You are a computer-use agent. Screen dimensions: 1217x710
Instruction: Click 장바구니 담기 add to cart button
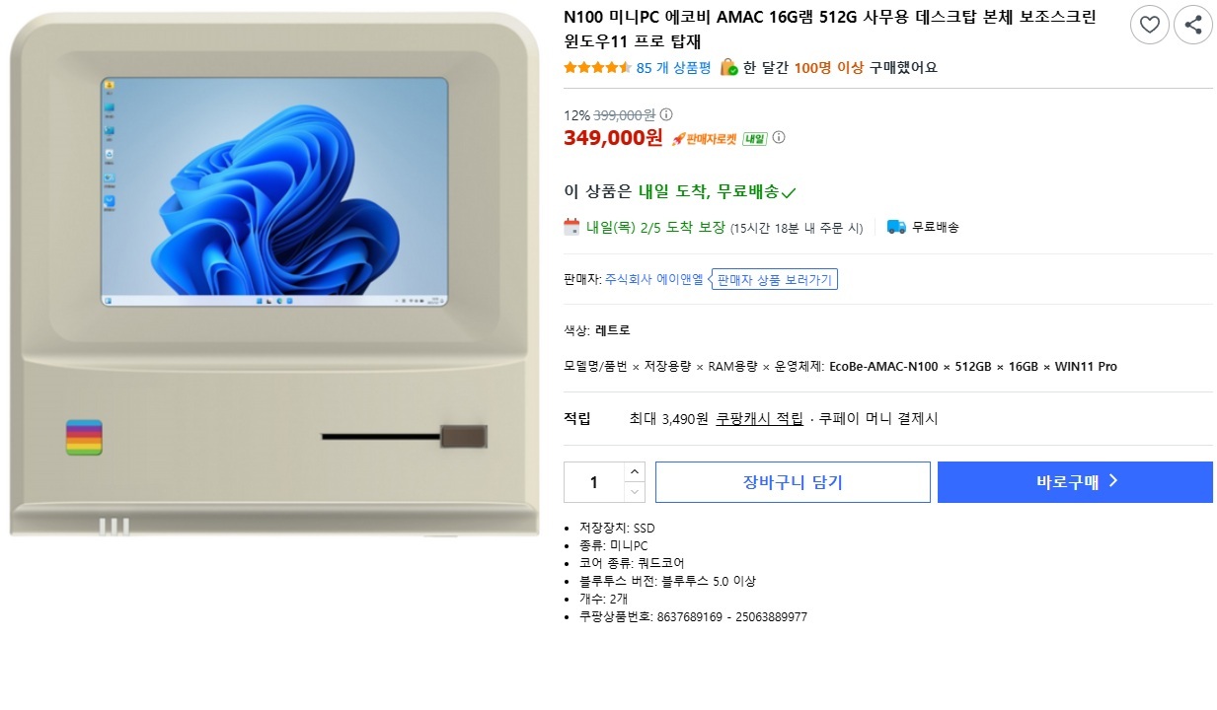793,482
